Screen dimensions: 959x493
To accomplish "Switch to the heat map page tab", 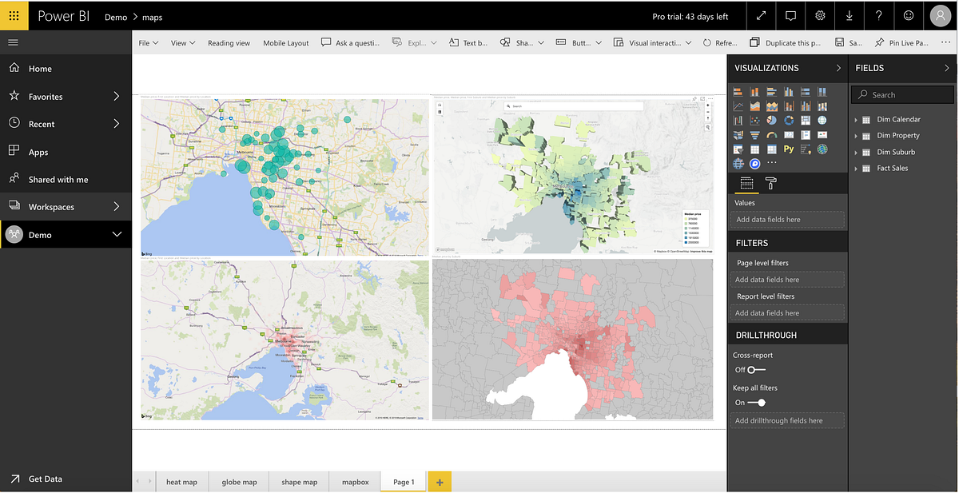I will pyautogui.click(x=181, y=482).
